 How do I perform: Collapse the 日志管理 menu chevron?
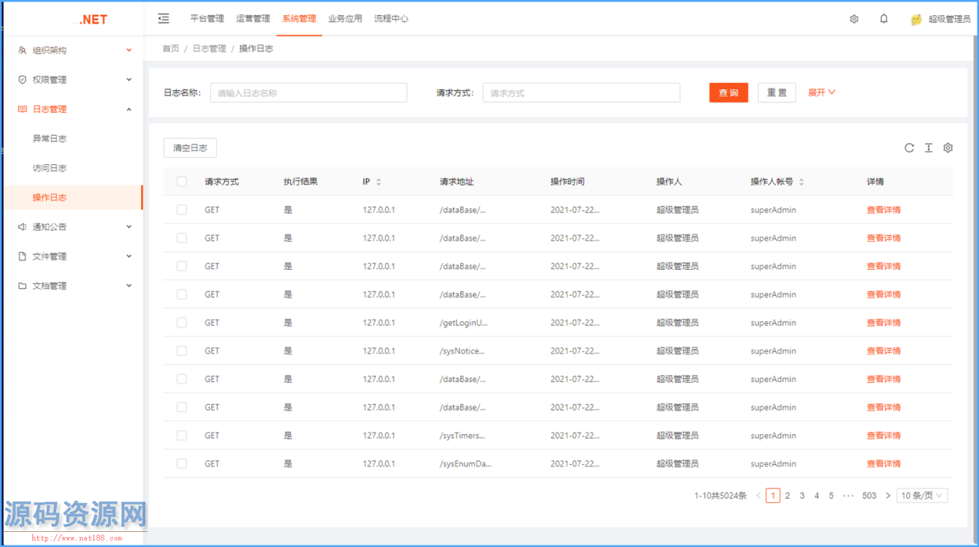click(x=130, y=109)
